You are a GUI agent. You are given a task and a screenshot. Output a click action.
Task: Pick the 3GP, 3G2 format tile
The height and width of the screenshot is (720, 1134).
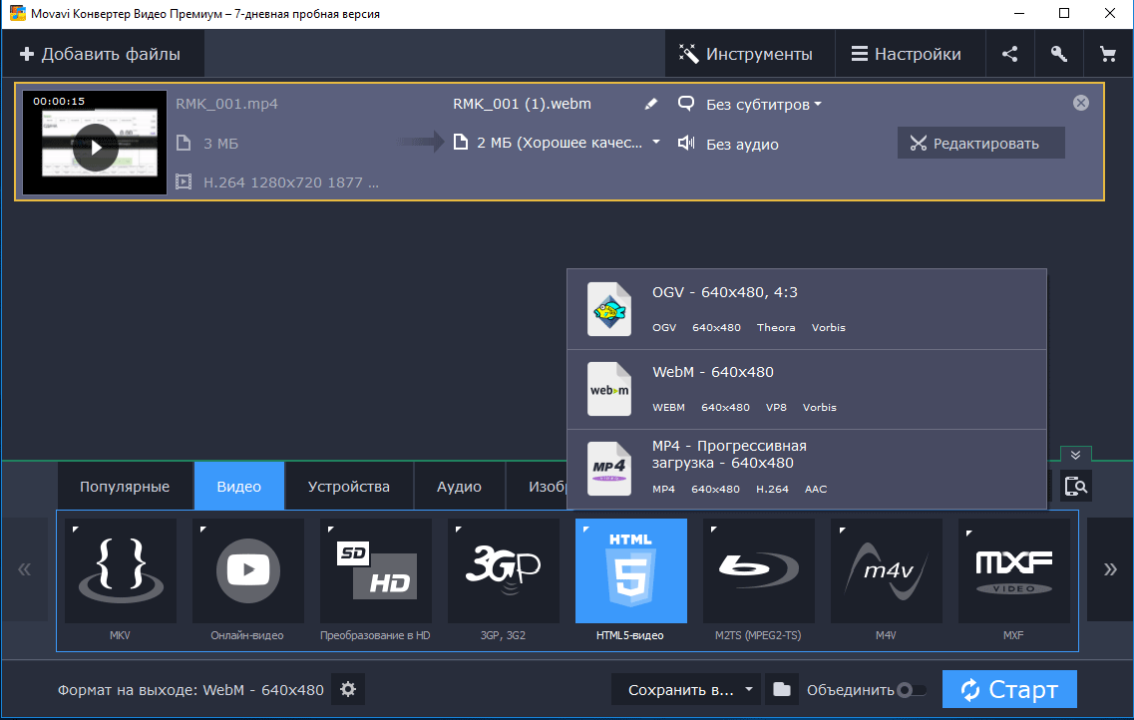[x=504, y=570]
